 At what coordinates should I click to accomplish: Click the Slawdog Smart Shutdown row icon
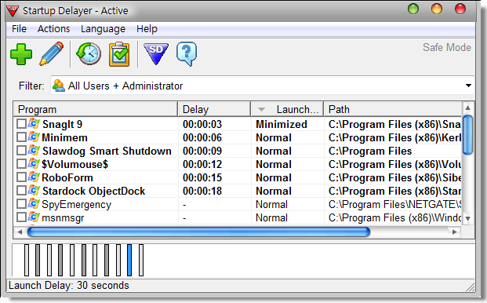click(x=34, y=151)
